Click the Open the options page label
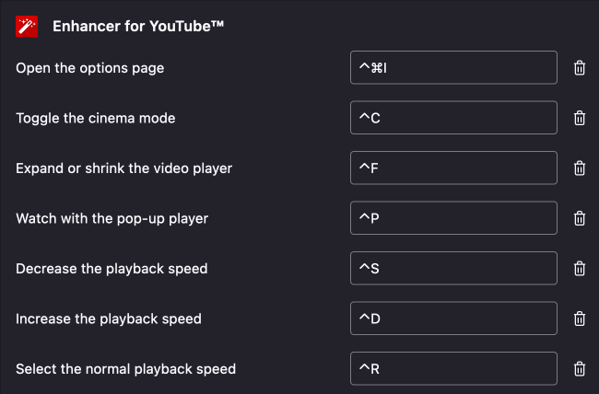This screenshot has height=394, width=599. pos(90,68)
